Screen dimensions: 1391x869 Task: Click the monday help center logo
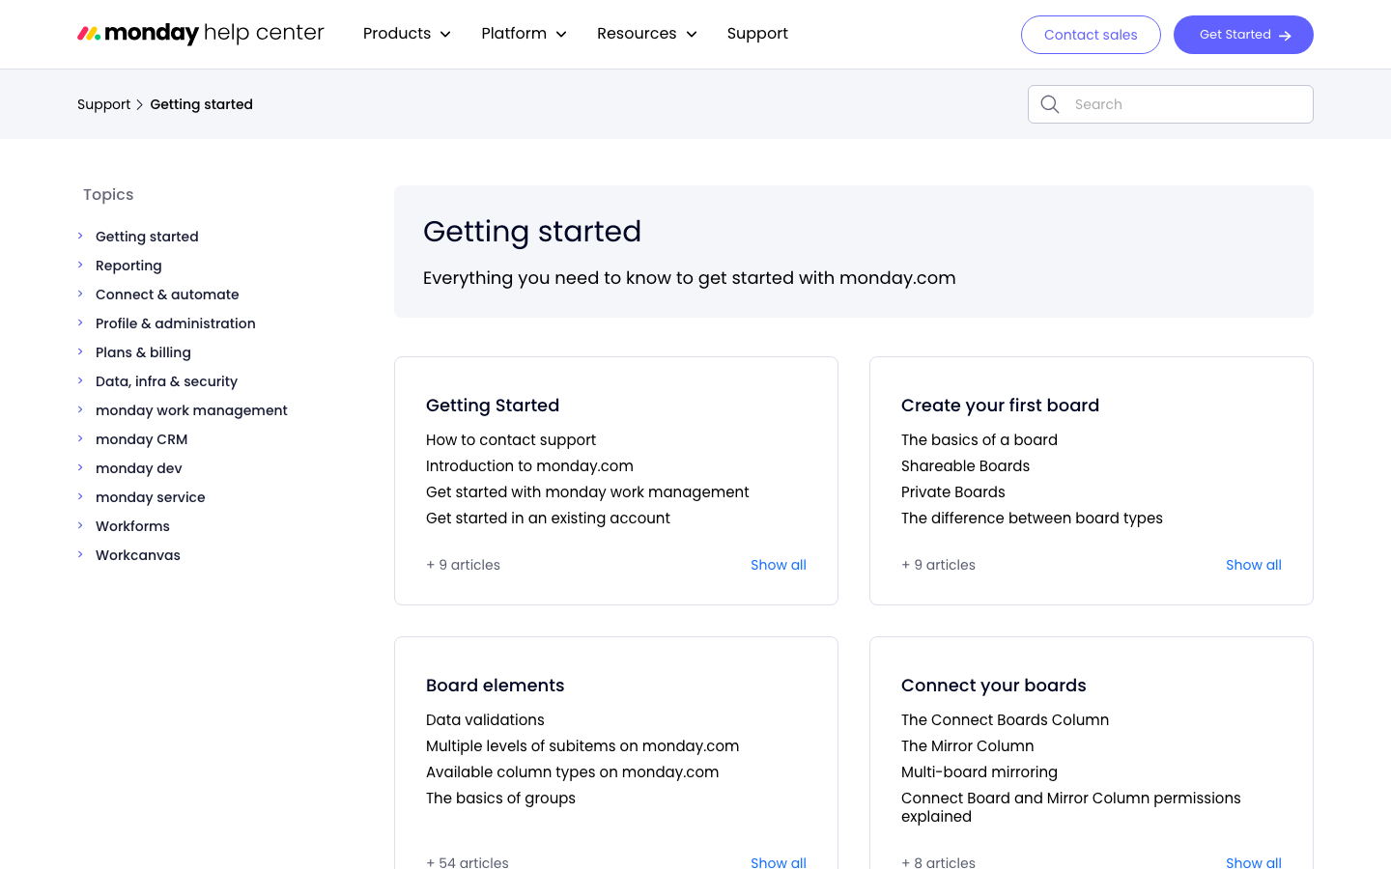[201, 34]
